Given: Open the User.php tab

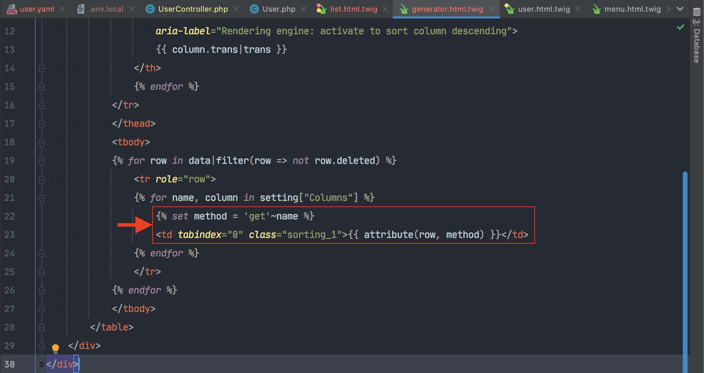Looking at the screenshot, I should tap(279, 9).
